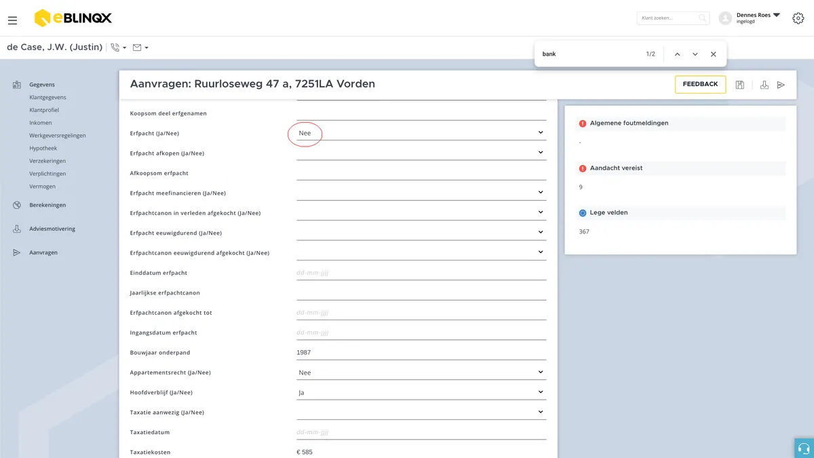Select Werkgeversregelingen in the sidebar
Image resolution: width=814 pixels, height=458 pixels.
pyautogui.click(x=58, y=136)
